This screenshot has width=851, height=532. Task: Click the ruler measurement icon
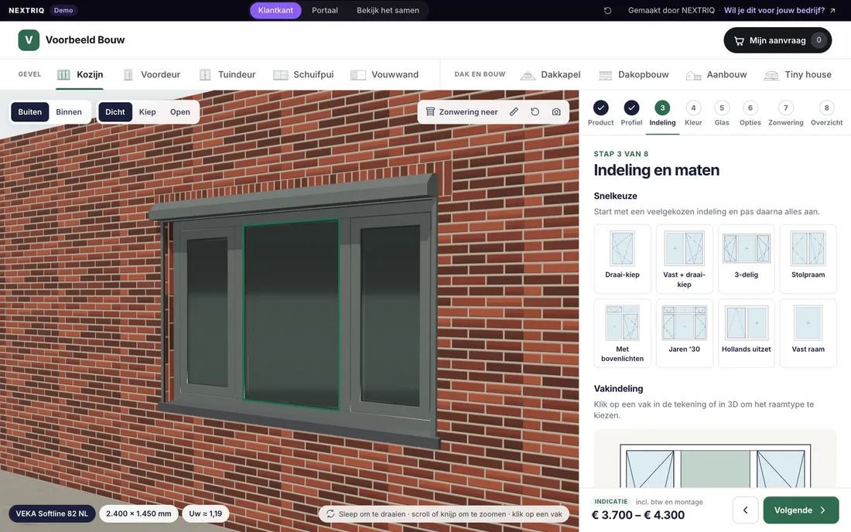[x=514, y=111]
